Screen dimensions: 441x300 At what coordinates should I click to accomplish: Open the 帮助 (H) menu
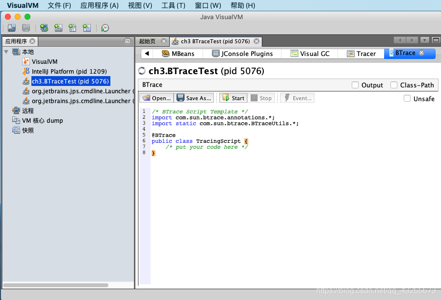243,5
